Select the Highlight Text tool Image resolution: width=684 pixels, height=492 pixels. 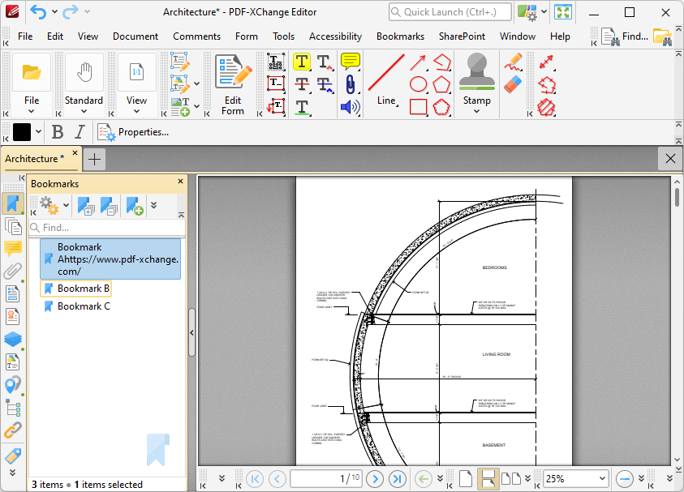302,62
